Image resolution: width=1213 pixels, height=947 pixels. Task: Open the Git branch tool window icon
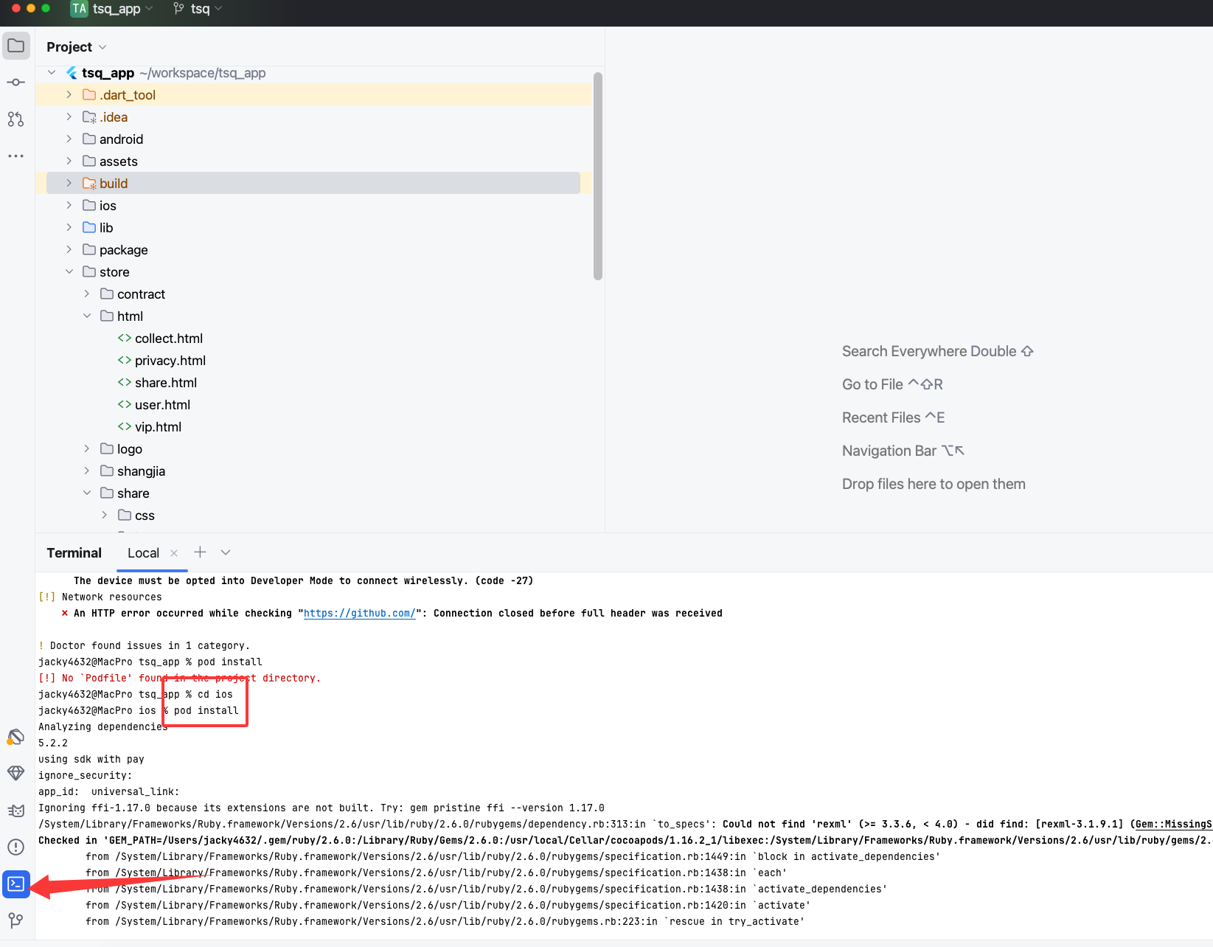click(15, 920)
